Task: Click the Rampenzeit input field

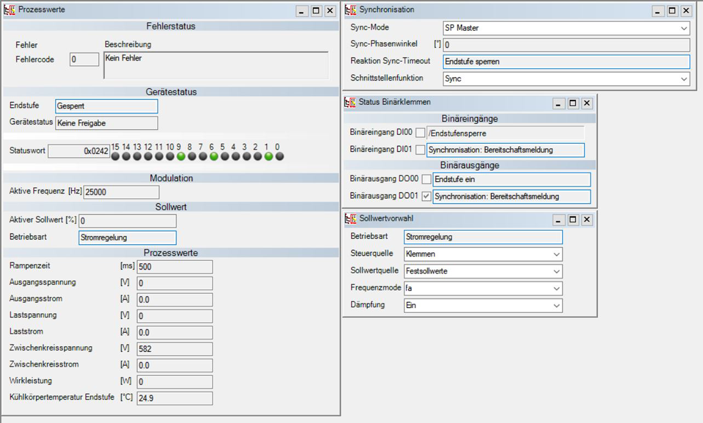Action: [174, 267]
